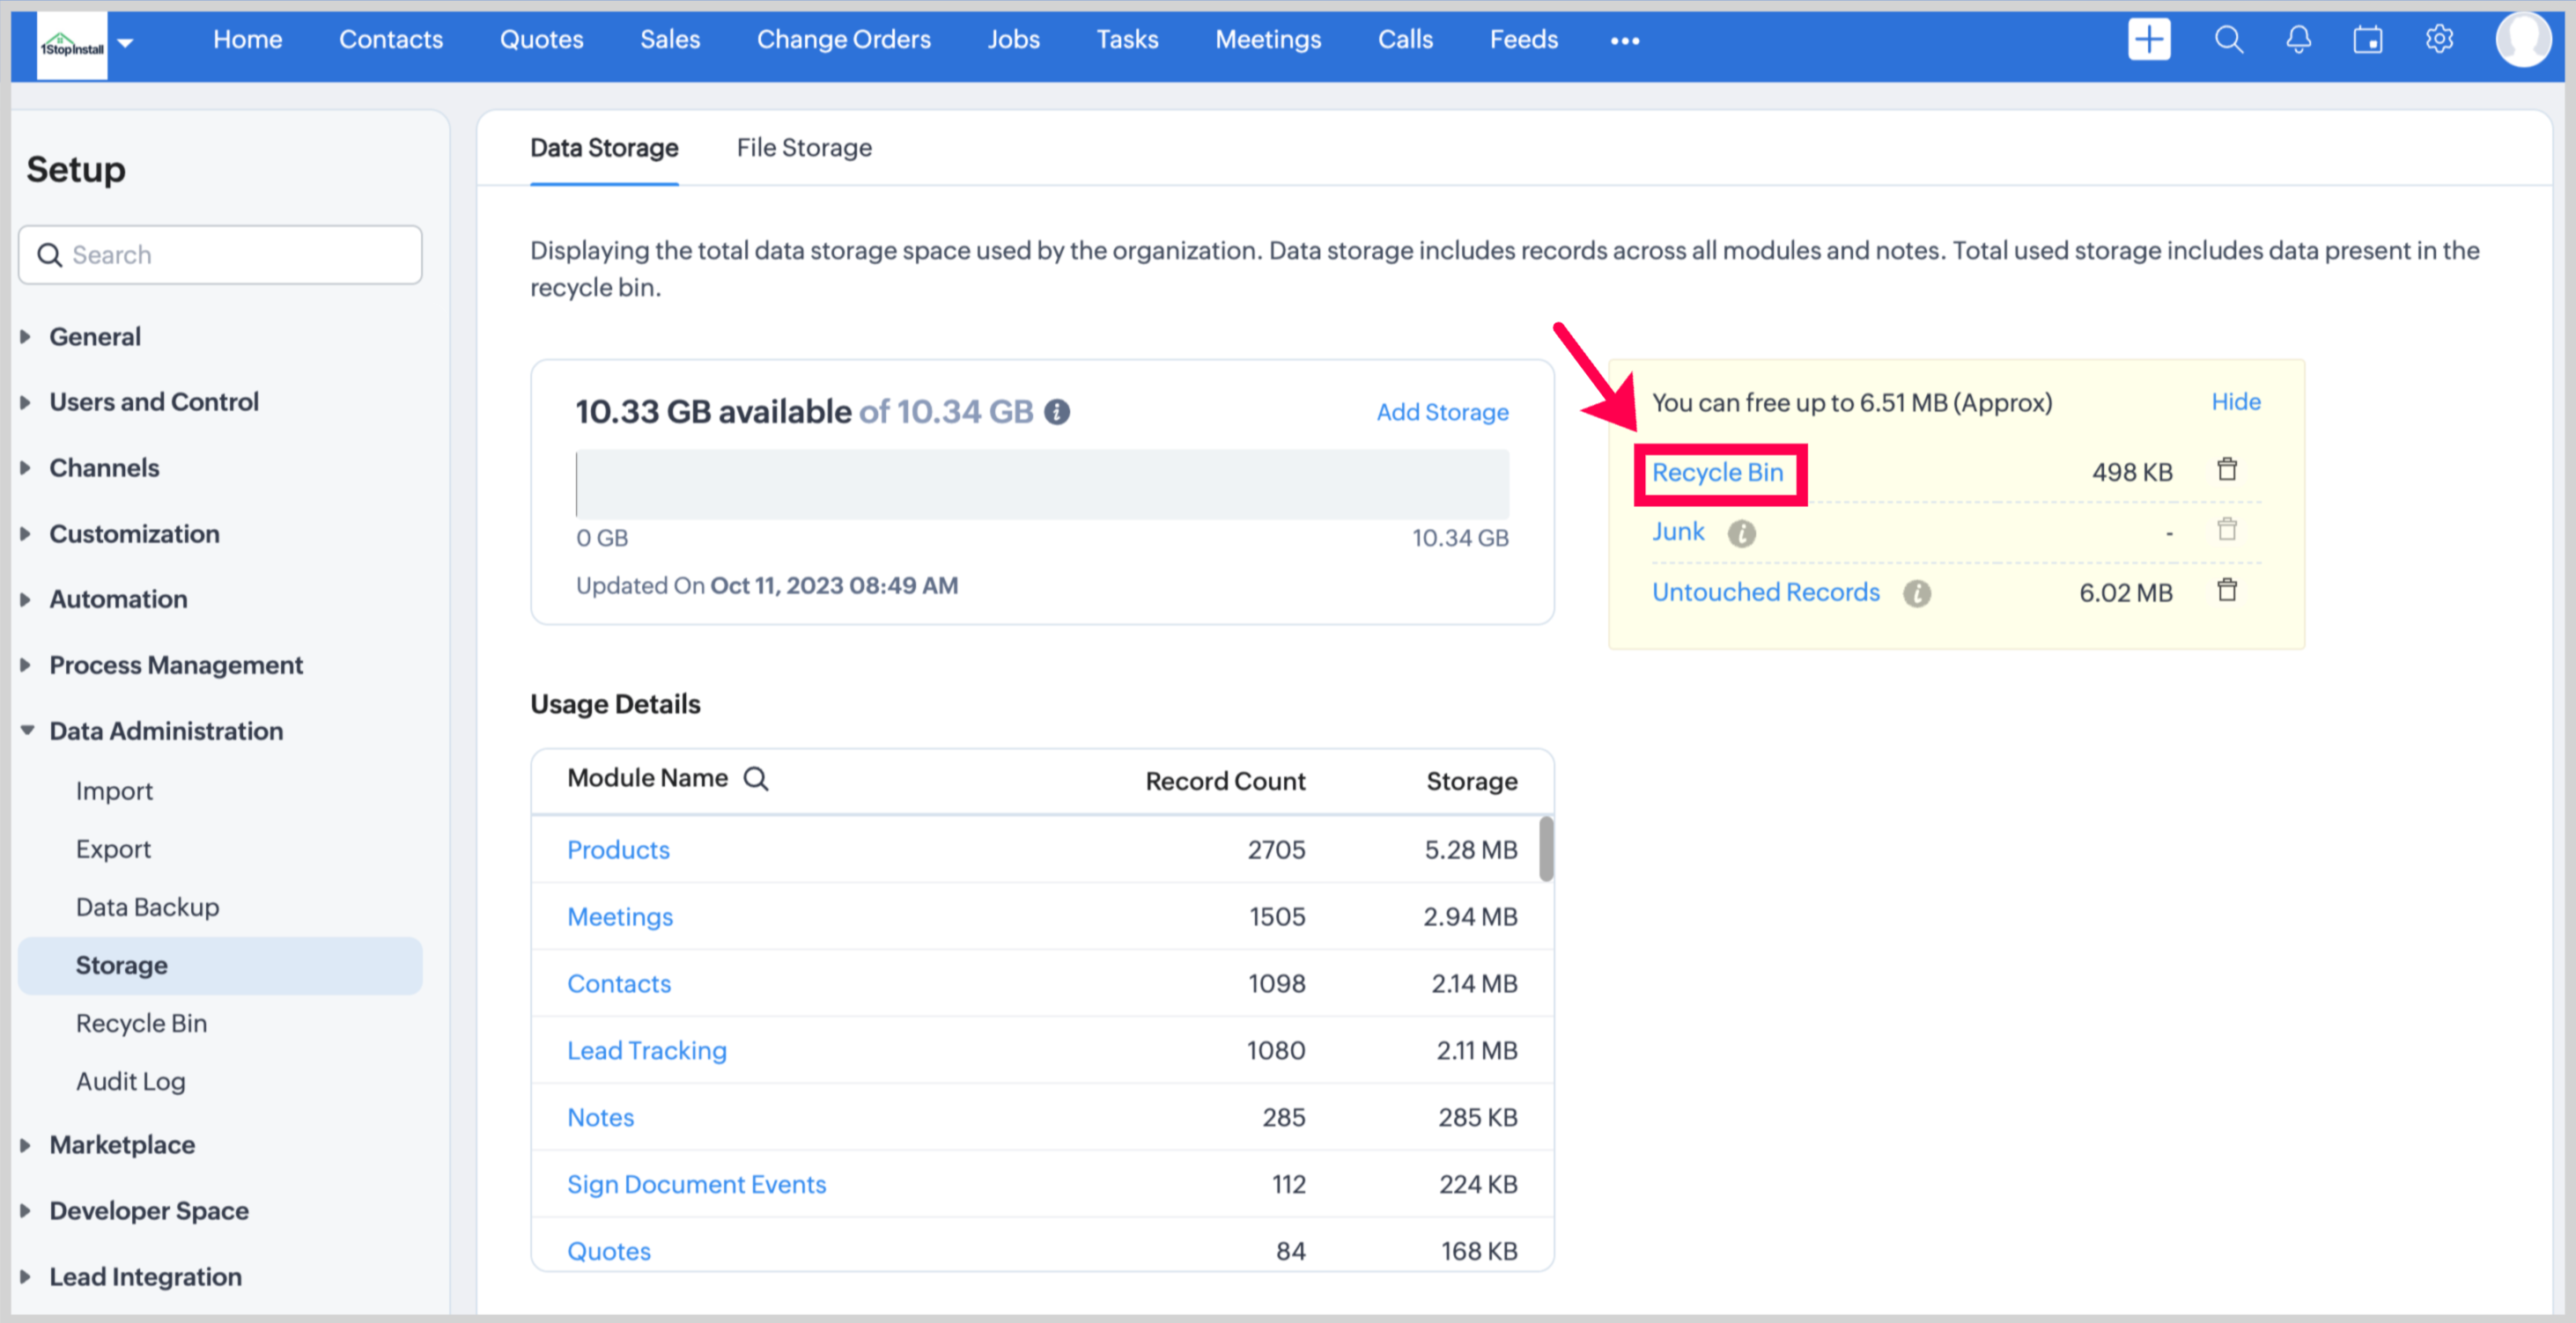Open the calendar icon in top bar
Screen dimensions: 2576x1323
pyautogui.click(x=2367, y=40)
